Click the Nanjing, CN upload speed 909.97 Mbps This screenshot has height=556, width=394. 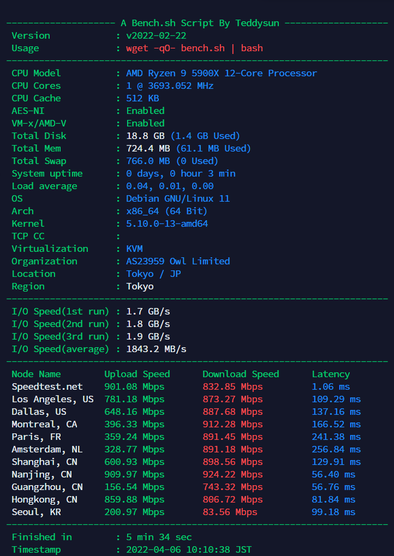(134, 474)
